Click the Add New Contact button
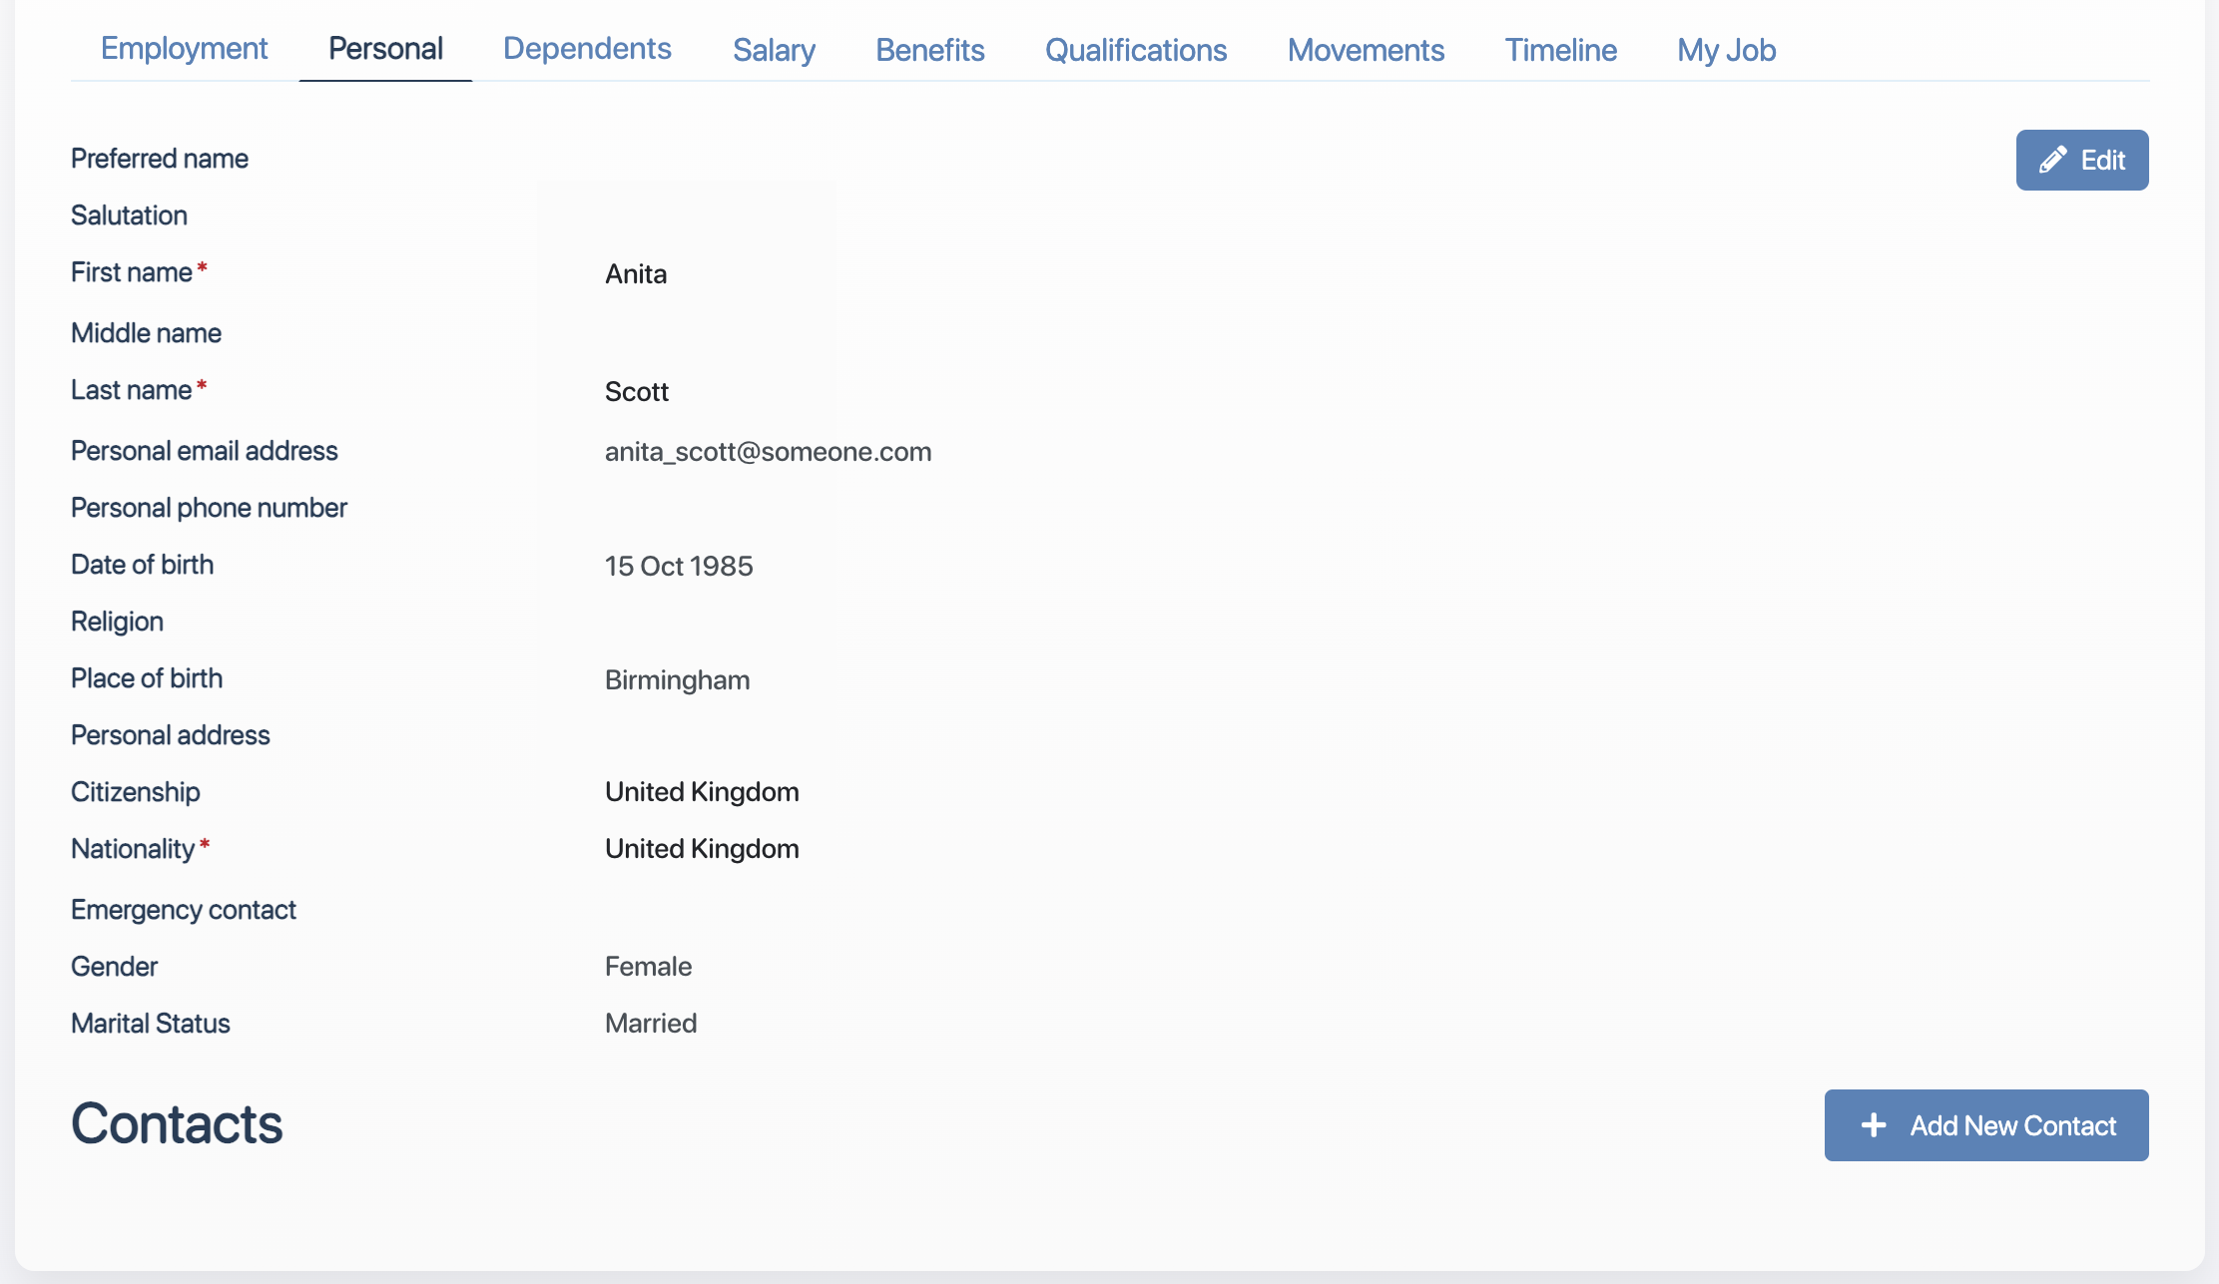The height and width of the screenshot is (1284, 2219). tap(1986, 1124)
